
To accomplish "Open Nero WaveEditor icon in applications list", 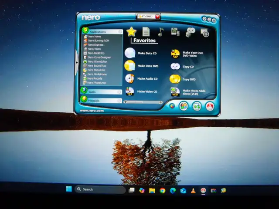I will click(x=85, y=62).
